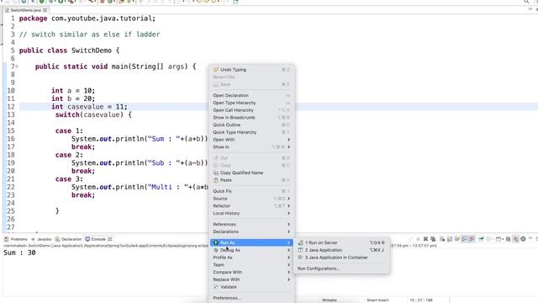Select 3 Java Application In Container

coord(341,258)
